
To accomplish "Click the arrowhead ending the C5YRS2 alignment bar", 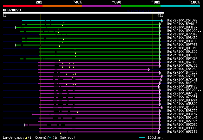I will pyautogui.click(x=149, y=70).
